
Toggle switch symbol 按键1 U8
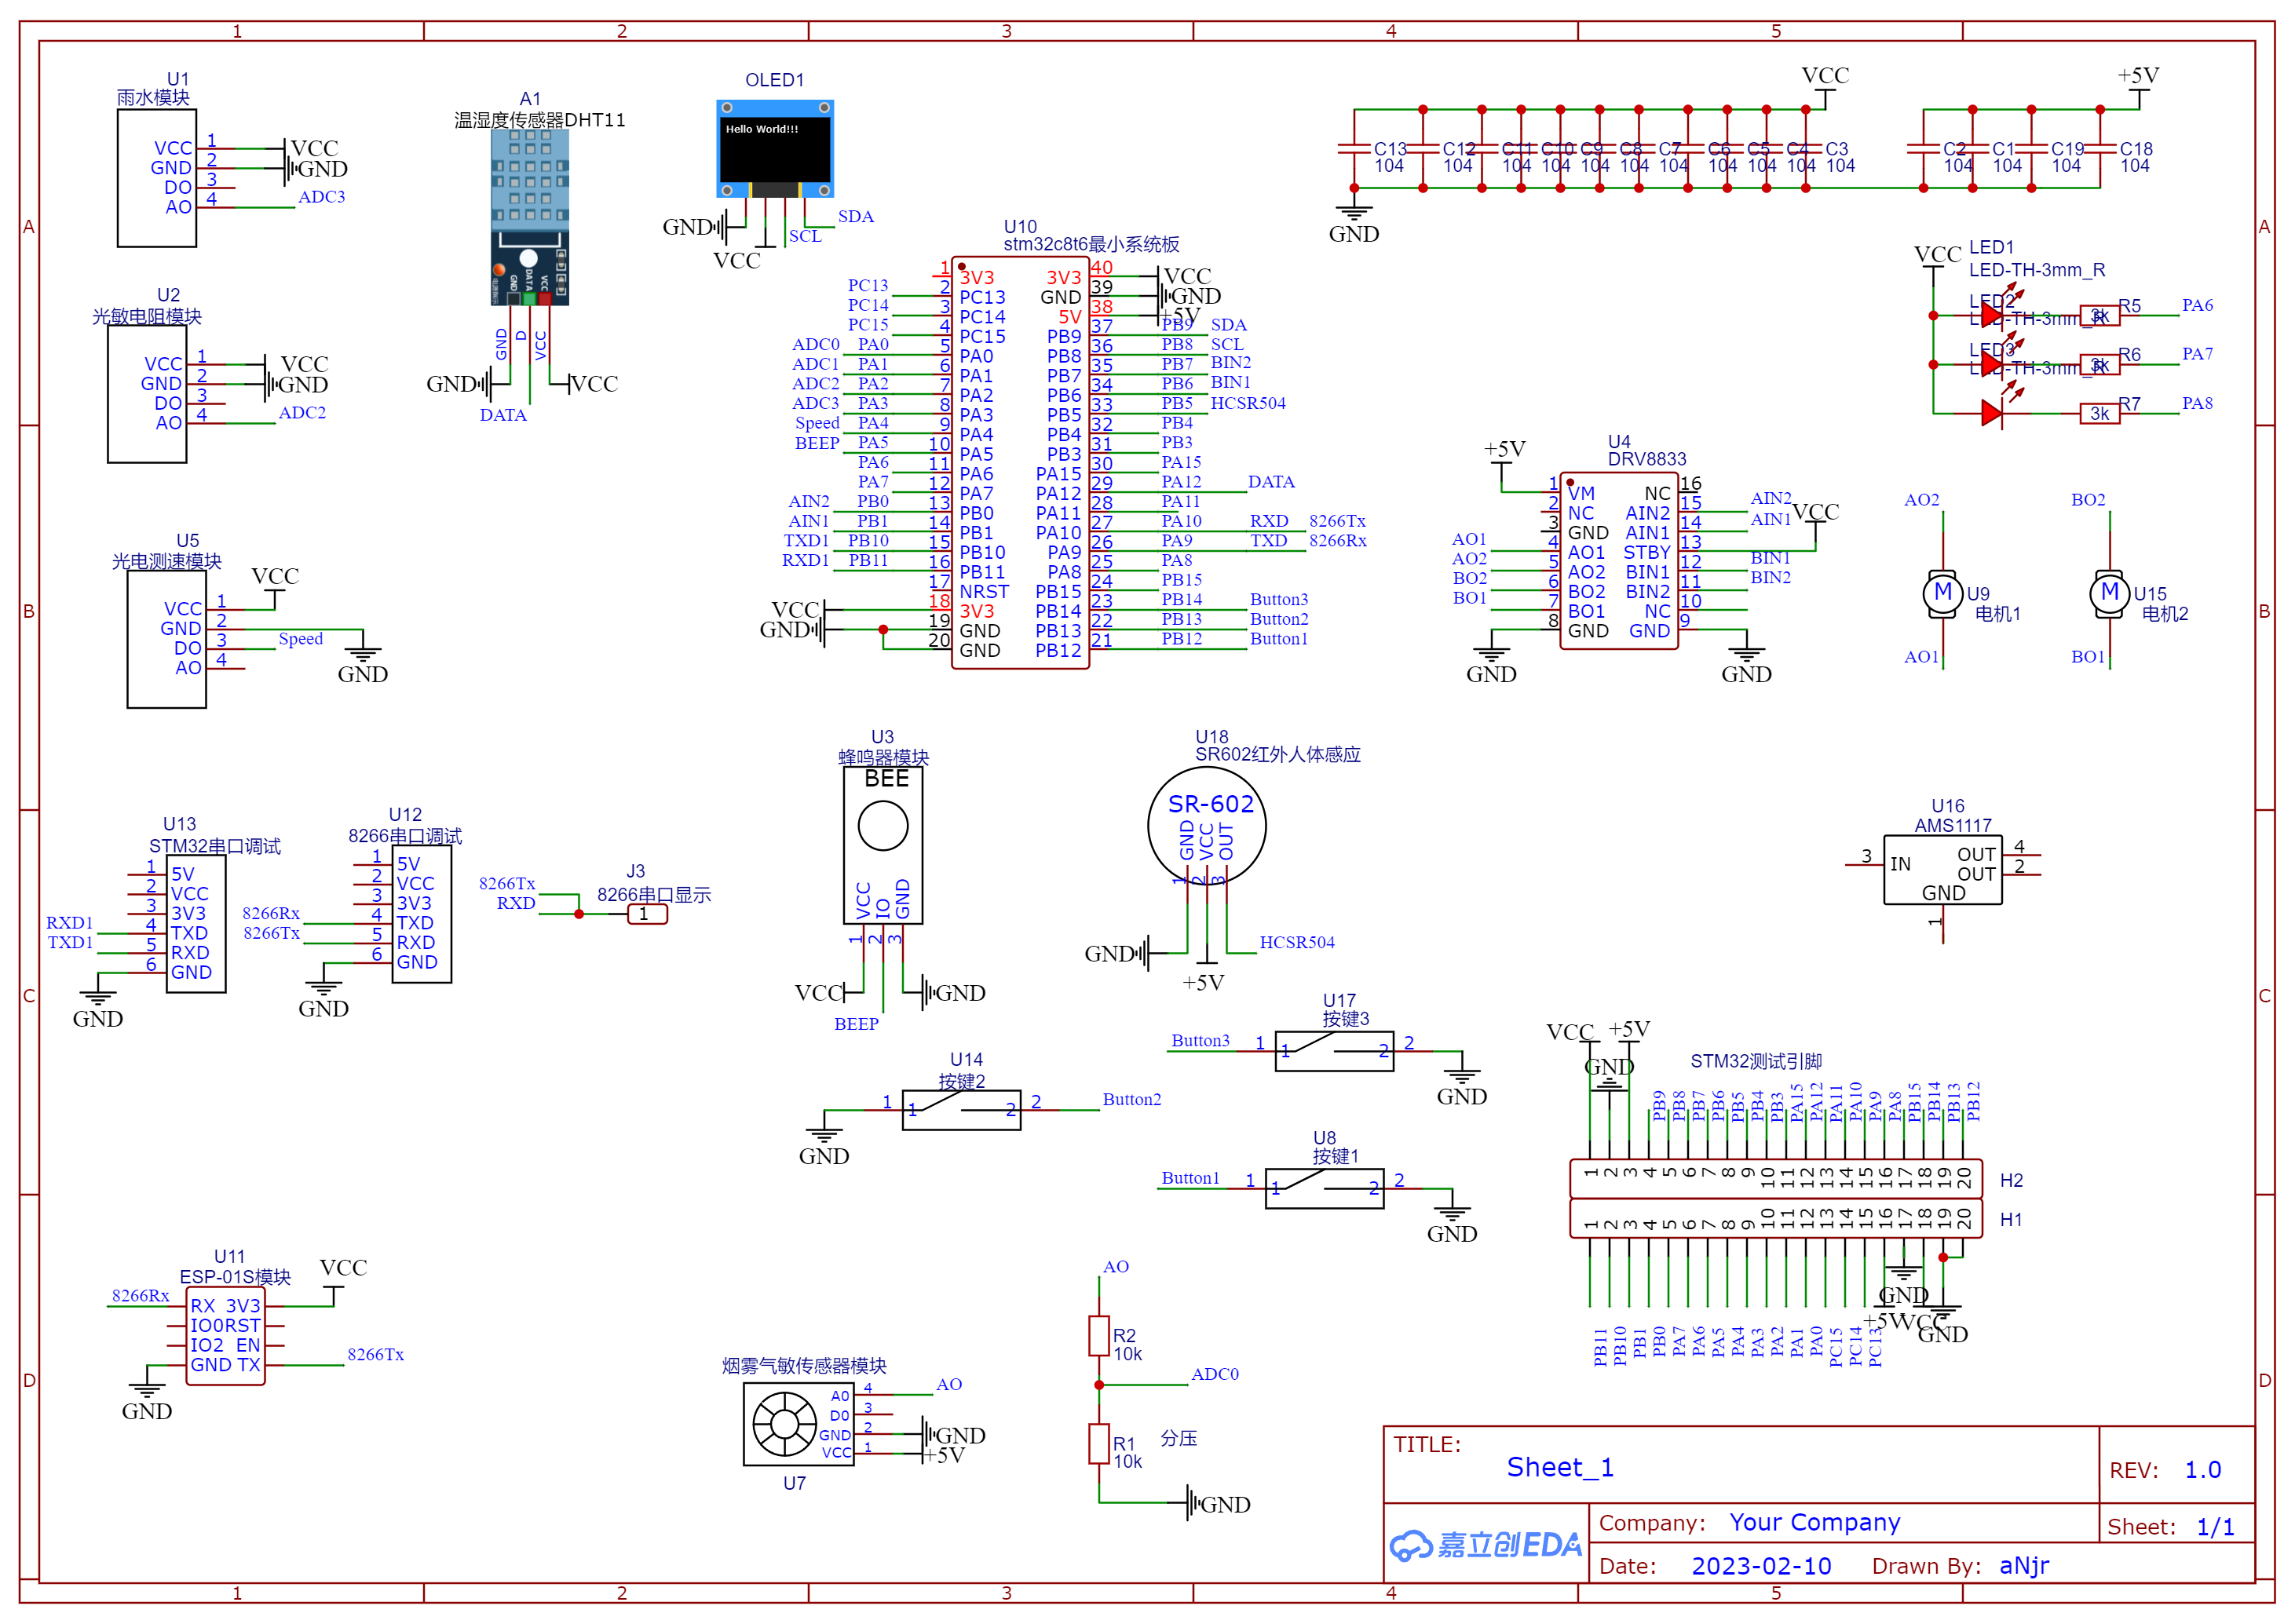click(x=1325, y=1188)
